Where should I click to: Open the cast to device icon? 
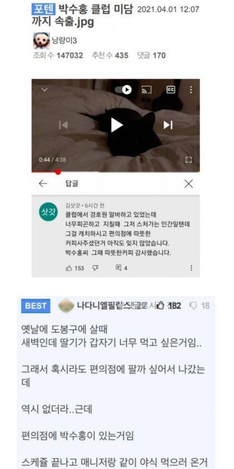click(x=147, y=89)
